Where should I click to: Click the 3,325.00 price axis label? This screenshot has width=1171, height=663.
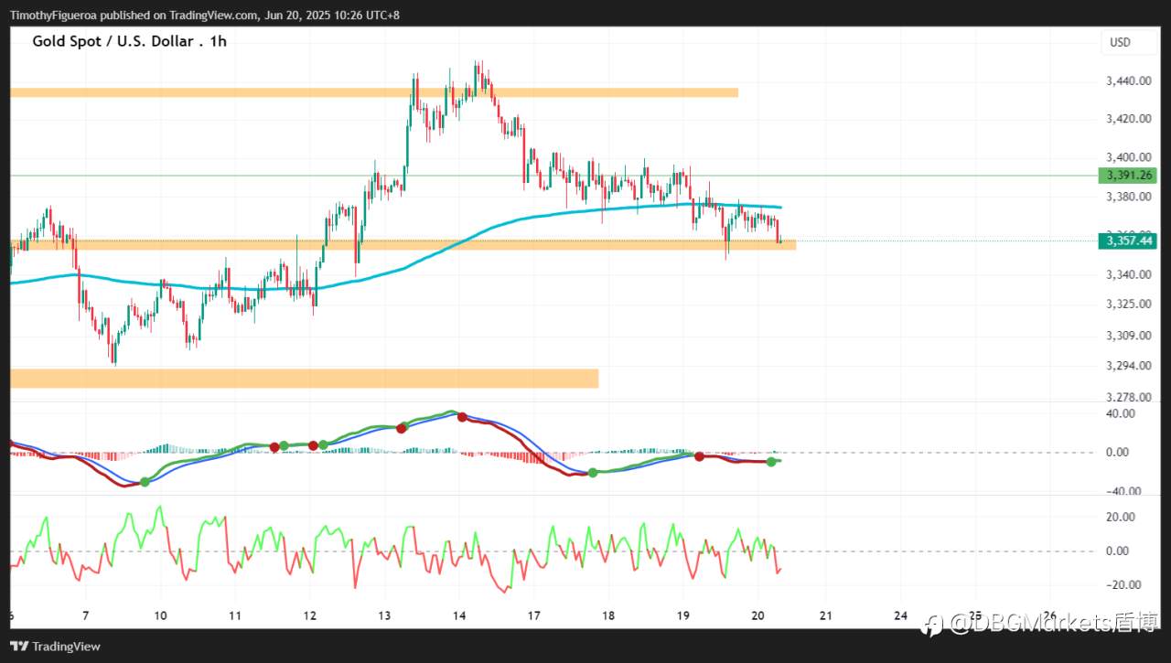1127,304
